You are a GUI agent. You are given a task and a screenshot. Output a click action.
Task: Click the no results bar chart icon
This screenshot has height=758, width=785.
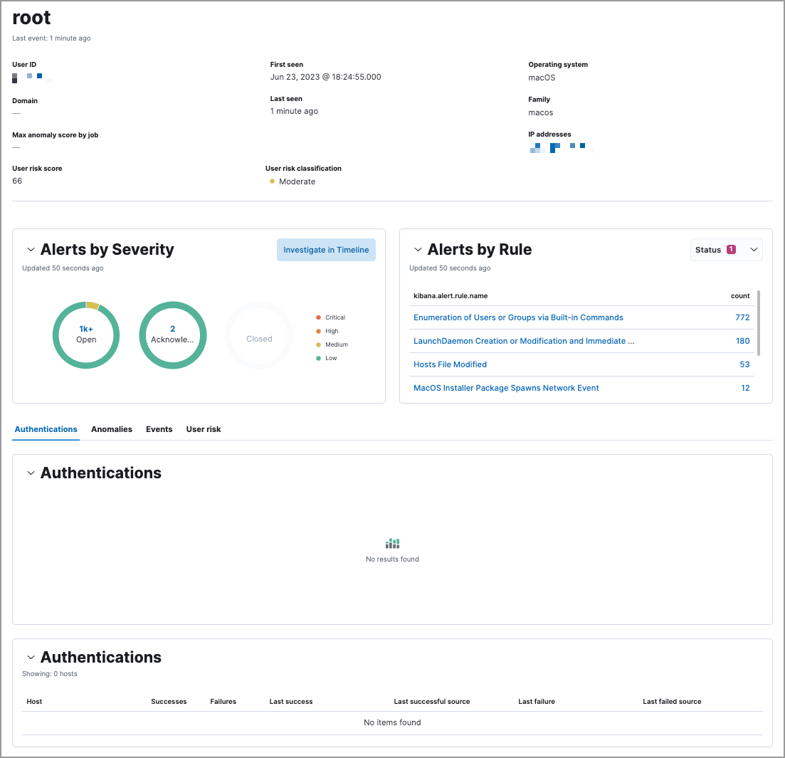(x=392, y=543)
